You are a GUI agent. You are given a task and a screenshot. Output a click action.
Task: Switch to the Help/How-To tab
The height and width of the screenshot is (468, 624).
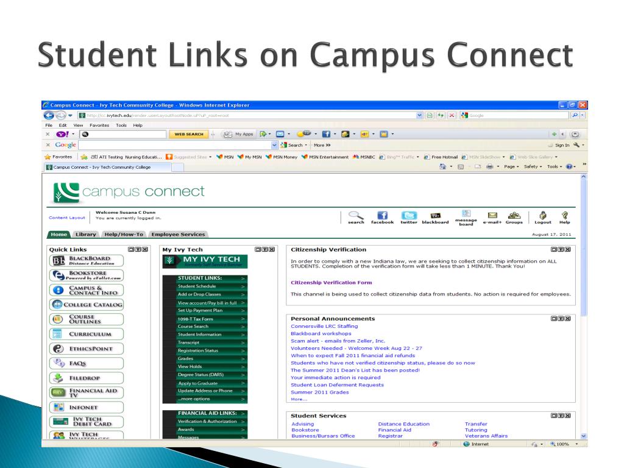coord(124,235)
